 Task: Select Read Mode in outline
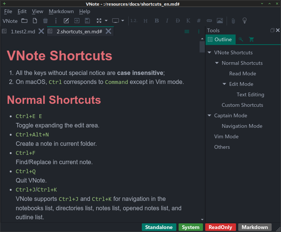point(242,73)
